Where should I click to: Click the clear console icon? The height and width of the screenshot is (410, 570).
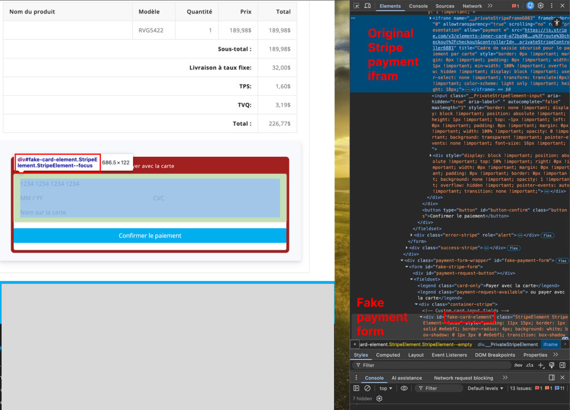tap(367, 388)
